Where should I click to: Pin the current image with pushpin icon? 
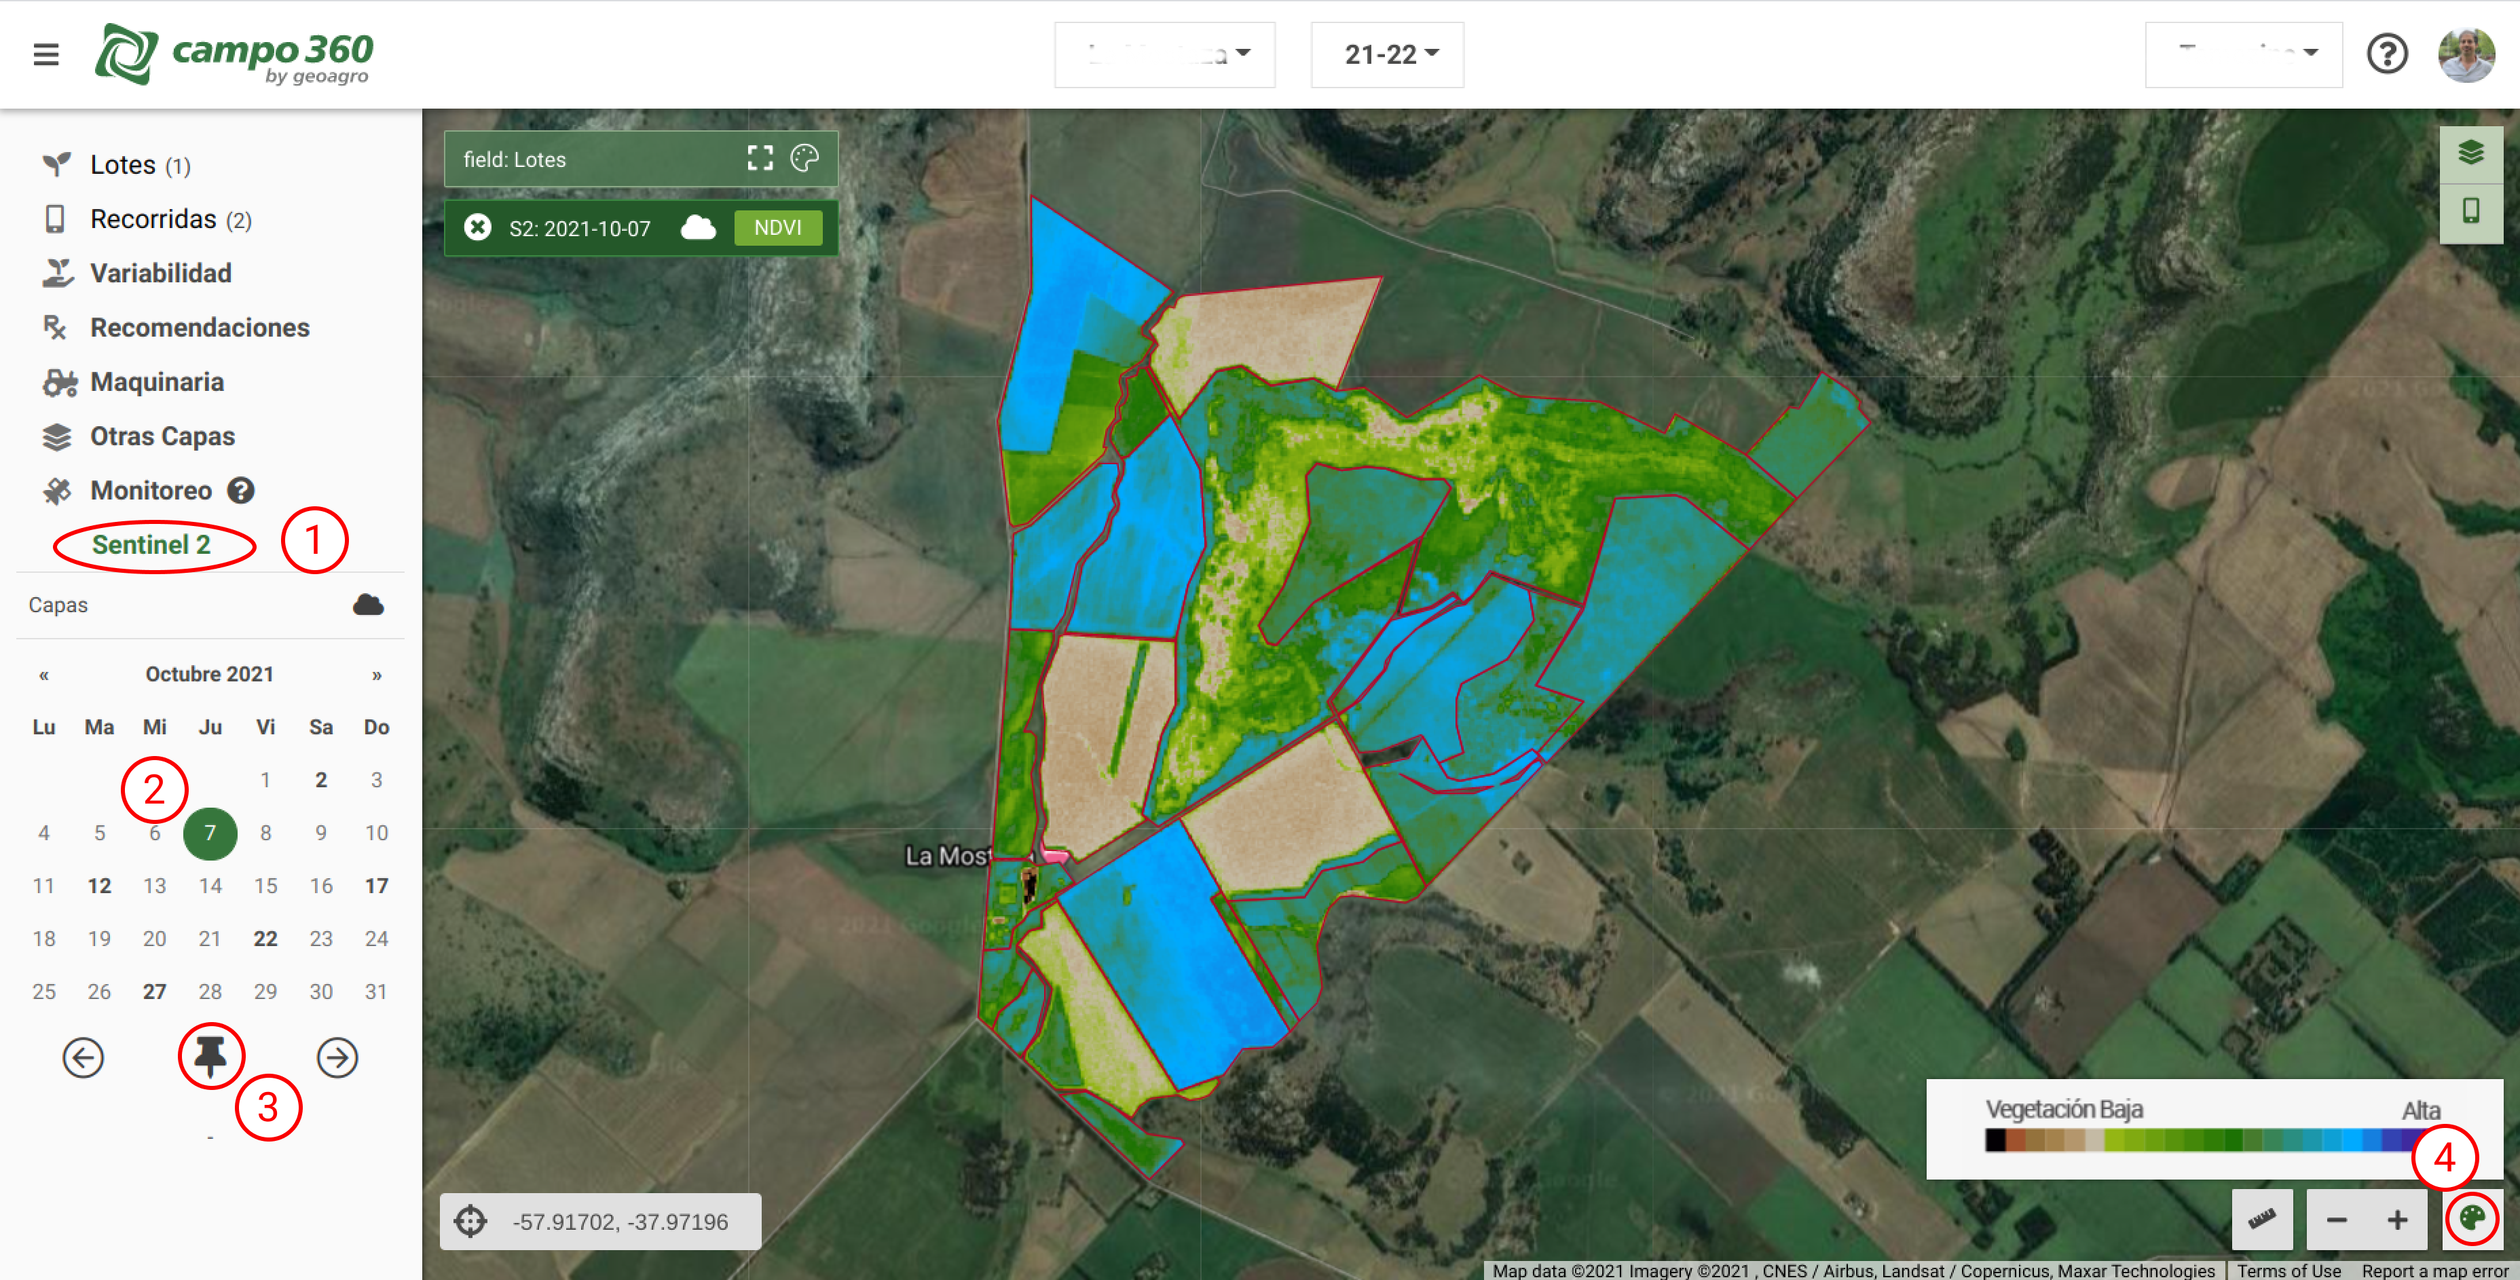coord(210,1056)
